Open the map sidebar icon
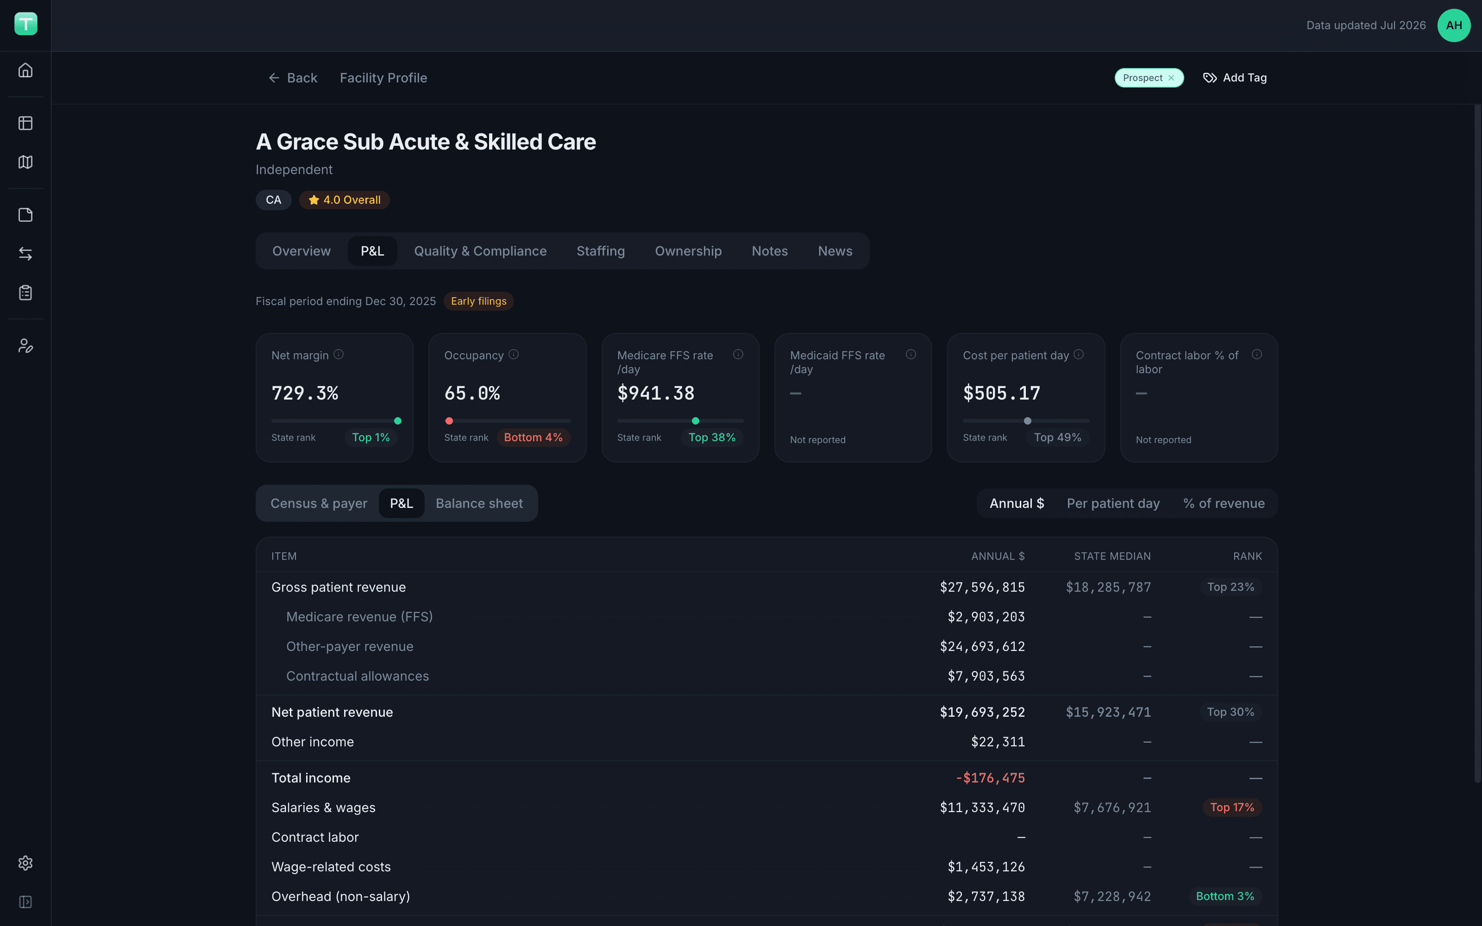The width and height of the screenshot is (1482, 926). [25, 162]
